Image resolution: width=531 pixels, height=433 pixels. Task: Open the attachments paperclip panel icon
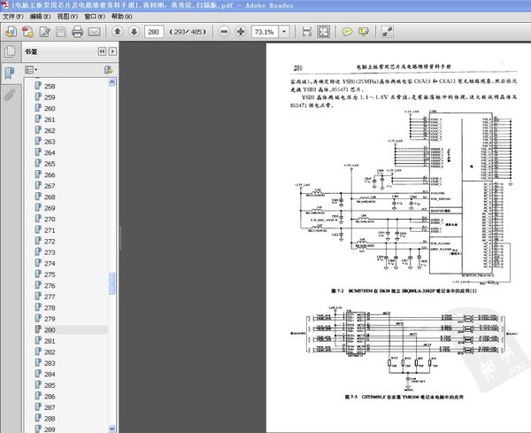tap(10, 95)
